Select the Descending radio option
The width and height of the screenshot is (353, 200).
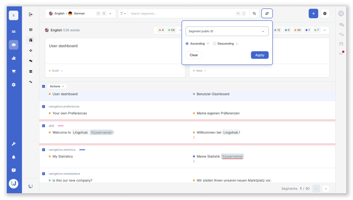214,44
